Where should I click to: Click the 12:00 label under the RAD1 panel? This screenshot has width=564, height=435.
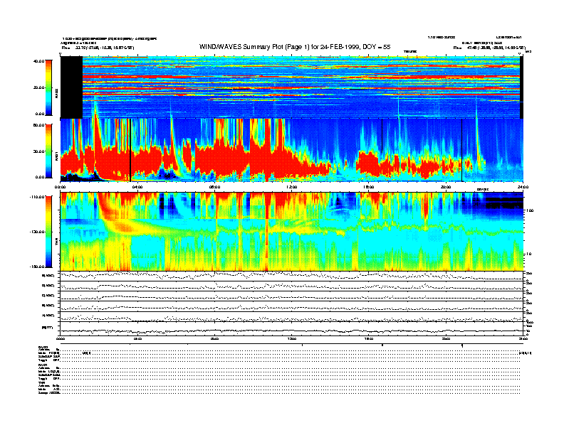click(x=292, y=187)
